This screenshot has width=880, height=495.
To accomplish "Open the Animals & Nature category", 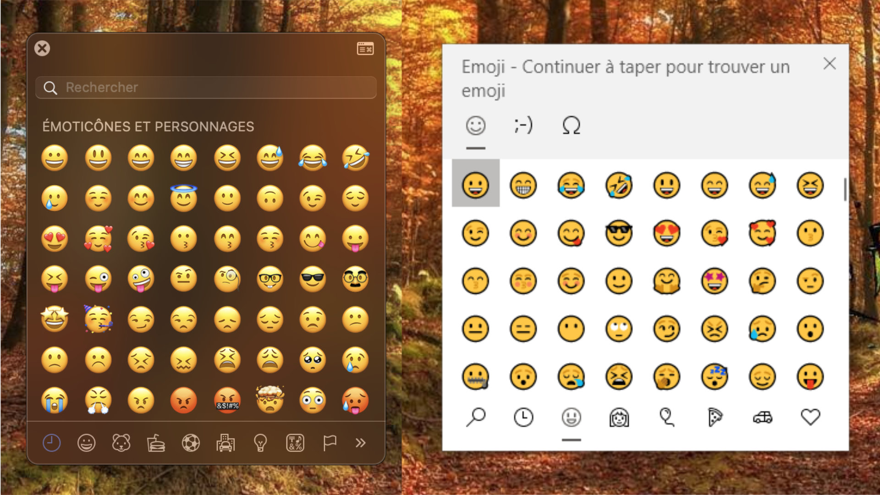I will pos(121,443).
